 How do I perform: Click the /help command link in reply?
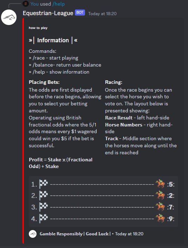click(x=59, y=4)
